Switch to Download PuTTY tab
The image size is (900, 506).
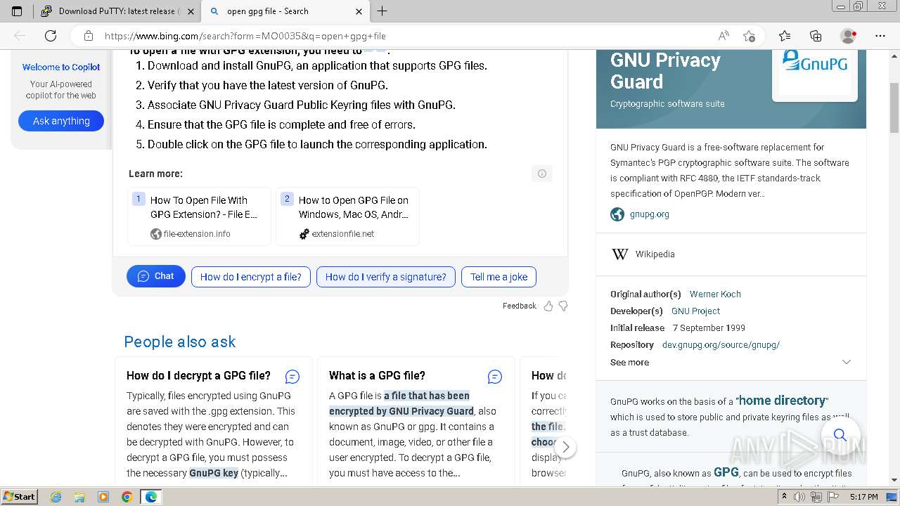pos(117,11)
